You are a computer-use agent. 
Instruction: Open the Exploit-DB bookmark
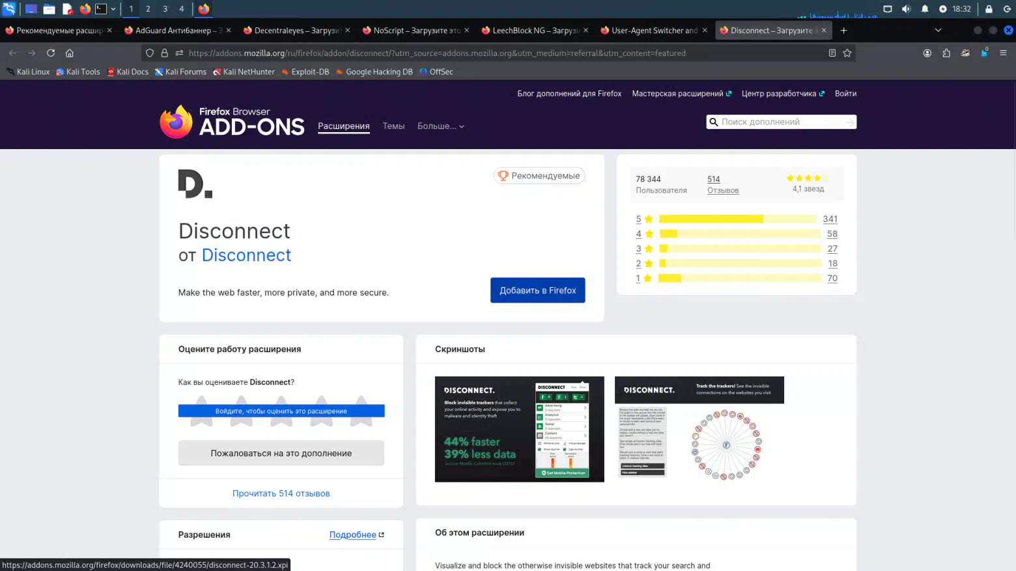(305, 72)
